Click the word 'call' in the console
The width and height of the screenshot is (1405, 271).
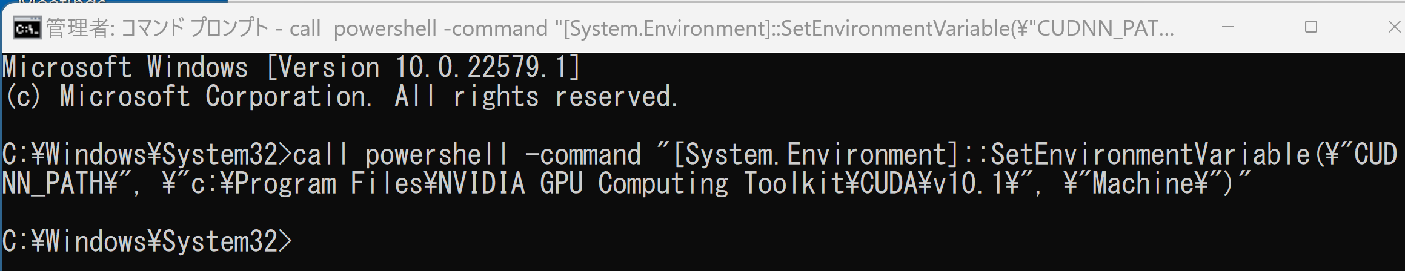(x=321, y=155)
